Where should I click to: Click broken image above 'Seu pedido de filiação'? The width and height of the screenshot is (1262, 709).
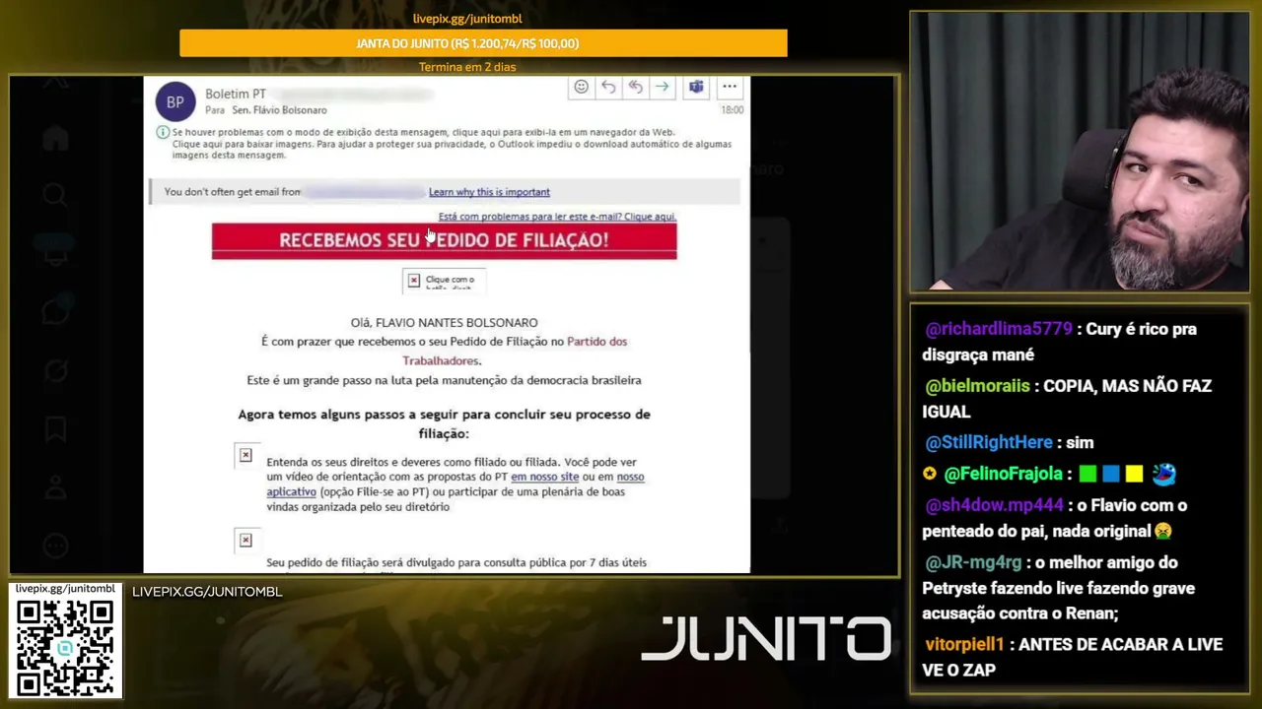(245, 540)
